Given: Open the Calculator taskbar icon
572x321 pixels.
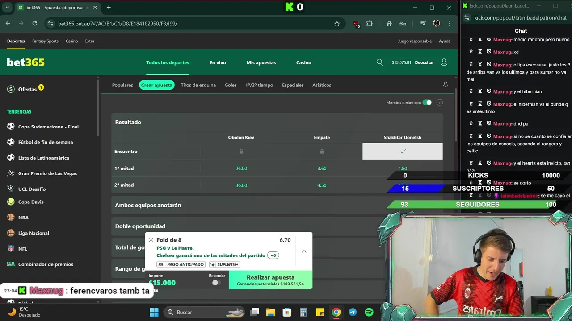Looking at the screenshot, I should click(303, 312).
